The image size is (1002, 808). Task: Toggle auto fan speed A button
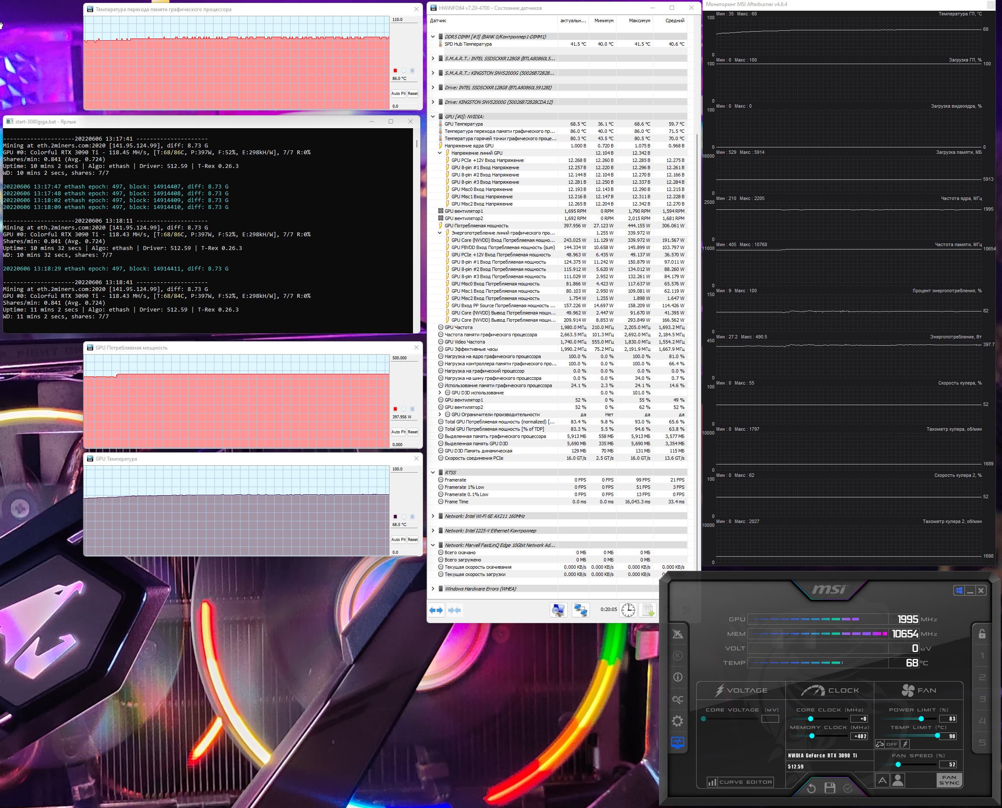(882, 780)
